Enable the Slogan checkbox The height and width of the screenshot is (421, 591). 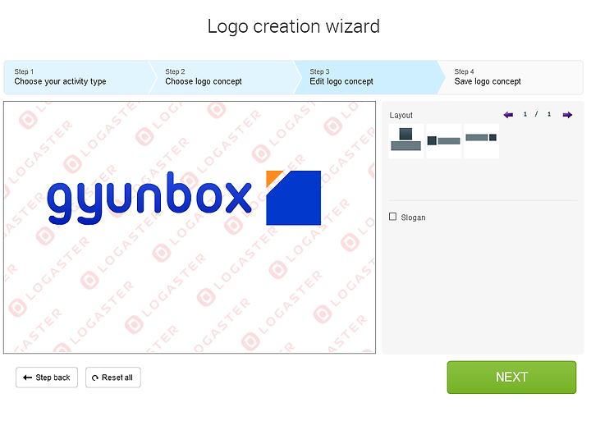click(x=392, y=217)
